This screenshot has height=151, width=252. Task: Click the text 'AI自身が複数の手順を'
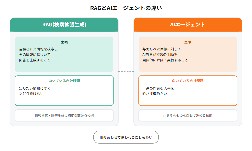pyautogui.click(x=160, y=55)
